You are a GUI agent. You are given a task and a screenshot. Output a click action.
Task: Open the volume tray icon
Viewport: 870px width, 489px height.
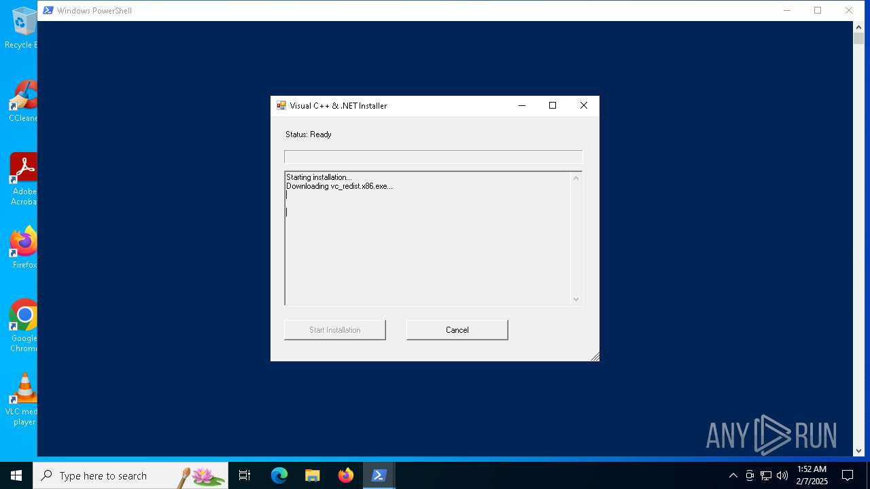click(782, 475)
